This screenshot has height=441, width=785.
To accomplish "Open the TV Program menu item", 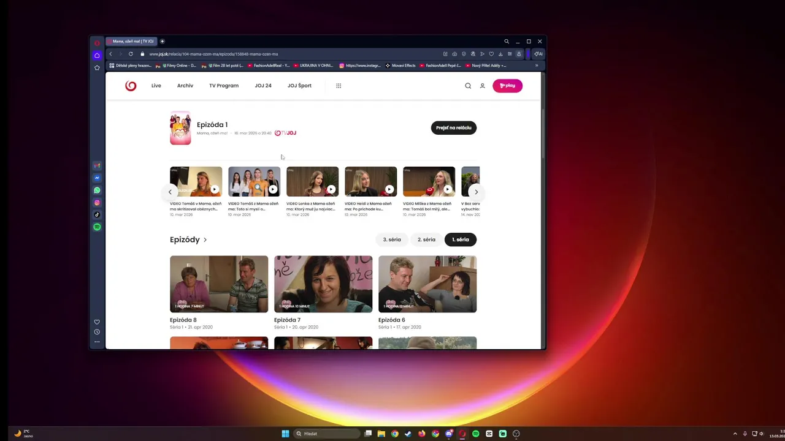I will click(x=224, y=86).
